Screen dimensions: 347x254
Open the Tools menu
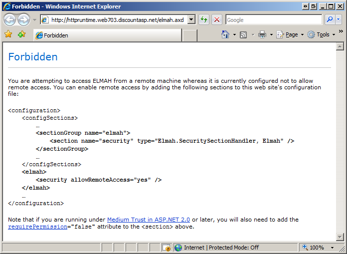click(x=321, y=34)
